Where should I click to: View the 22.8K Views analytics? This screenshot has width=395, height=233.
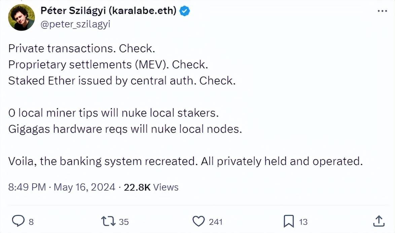coord(151,187)
